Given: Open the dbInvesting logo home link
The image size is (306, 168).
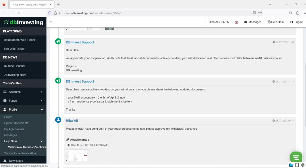Looking at the screenshot, I should (x=23, y=22).
